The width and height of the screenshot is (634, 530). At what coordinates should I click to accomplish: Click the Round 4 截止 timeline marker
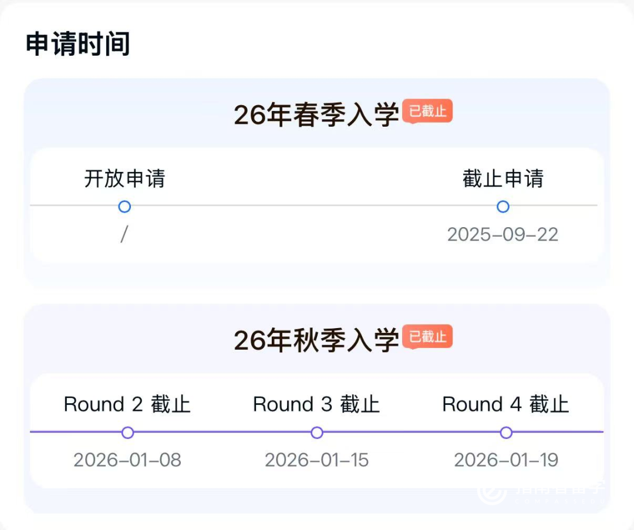pyautogui.click(x=506, y=433)
